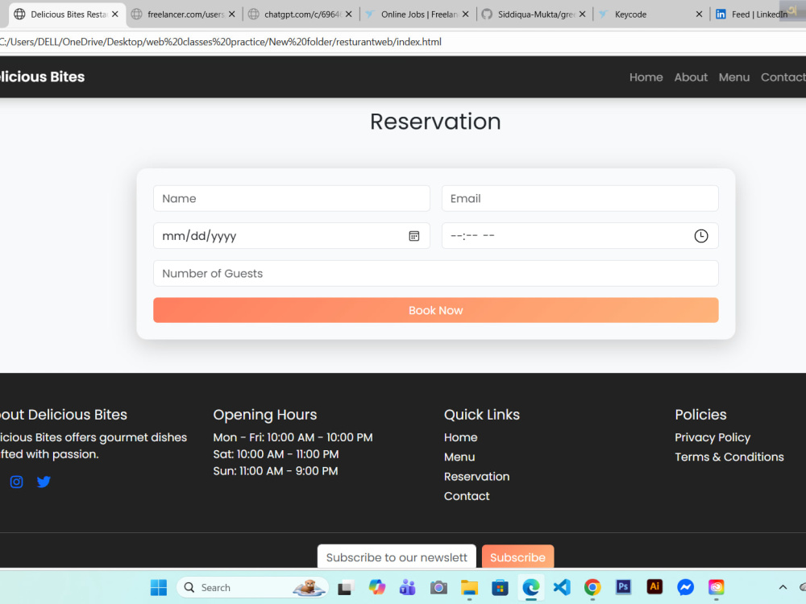The image size is (806, 604).
Task: Open the Privacy Policy link
Action: (x=713, y=437)
